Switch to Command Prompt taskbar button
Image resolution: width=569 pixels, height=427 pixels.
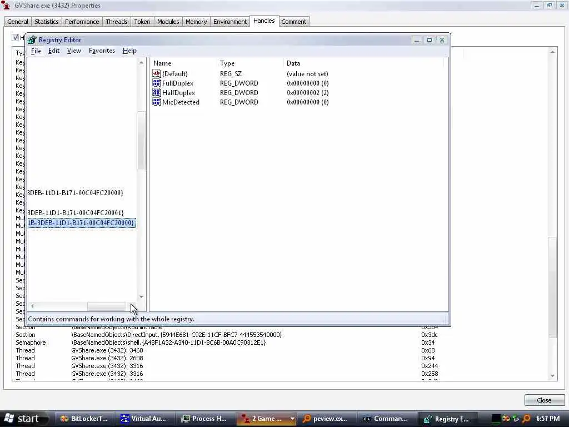click(x=387, y=419)
